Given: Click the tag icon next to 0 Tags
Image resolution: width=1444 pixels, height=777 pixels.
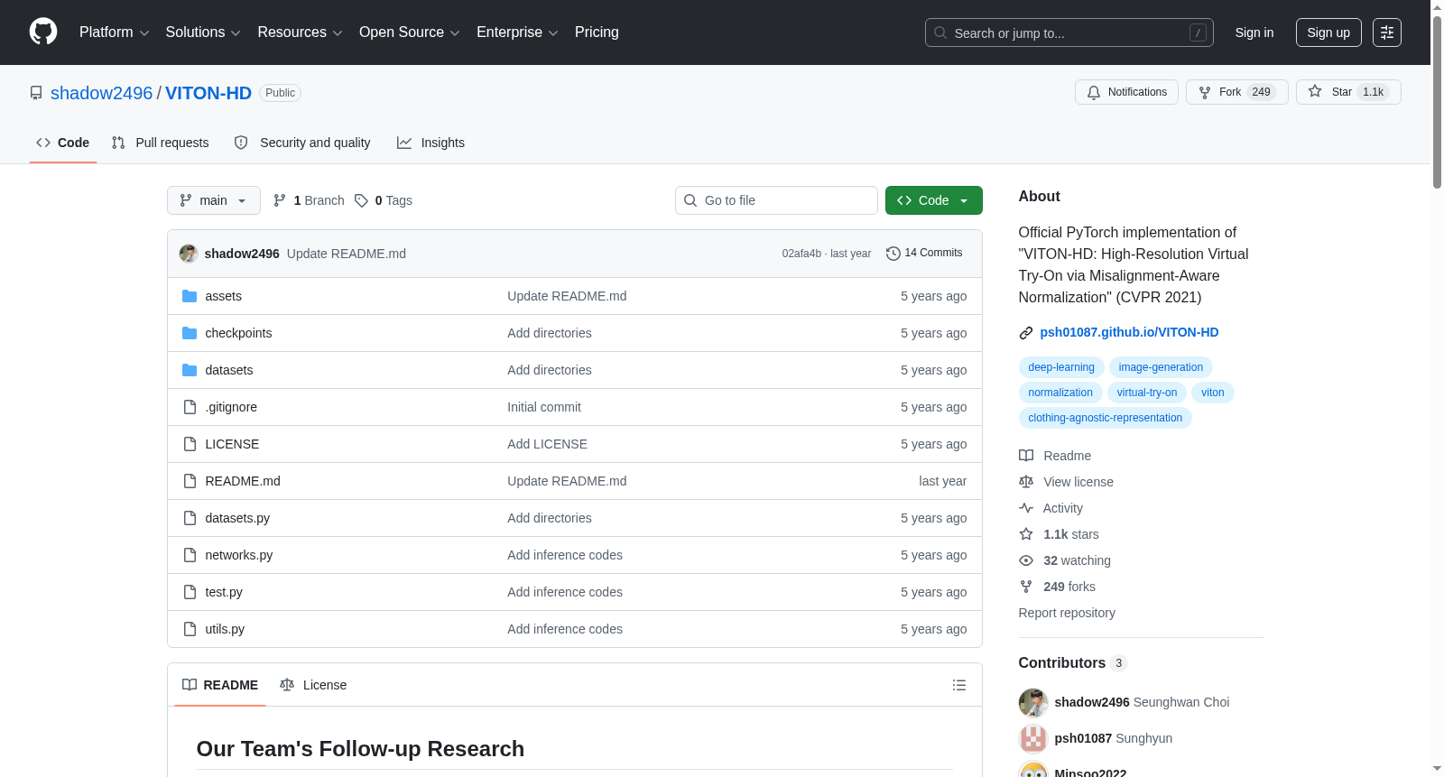Looking at the screenshot, I should point(361,200).
